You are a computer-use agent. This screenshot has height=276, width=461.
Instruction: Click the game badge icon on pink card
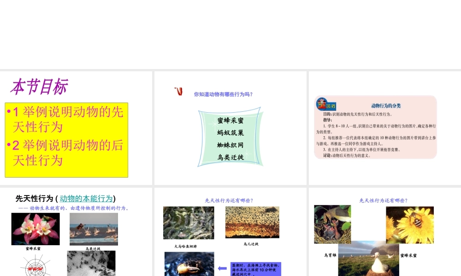[x=326, y=104]
